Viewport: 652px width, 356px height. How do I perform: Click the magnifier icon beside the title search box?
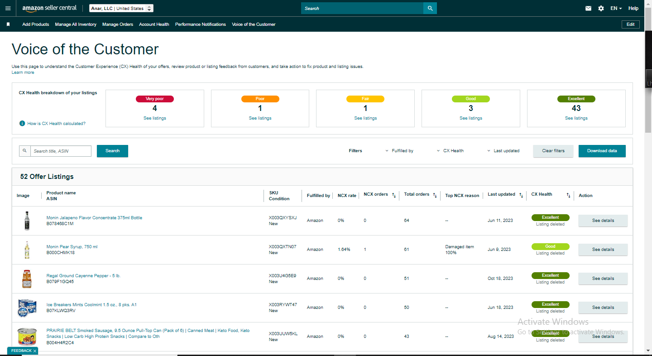(x=24, y=151)
